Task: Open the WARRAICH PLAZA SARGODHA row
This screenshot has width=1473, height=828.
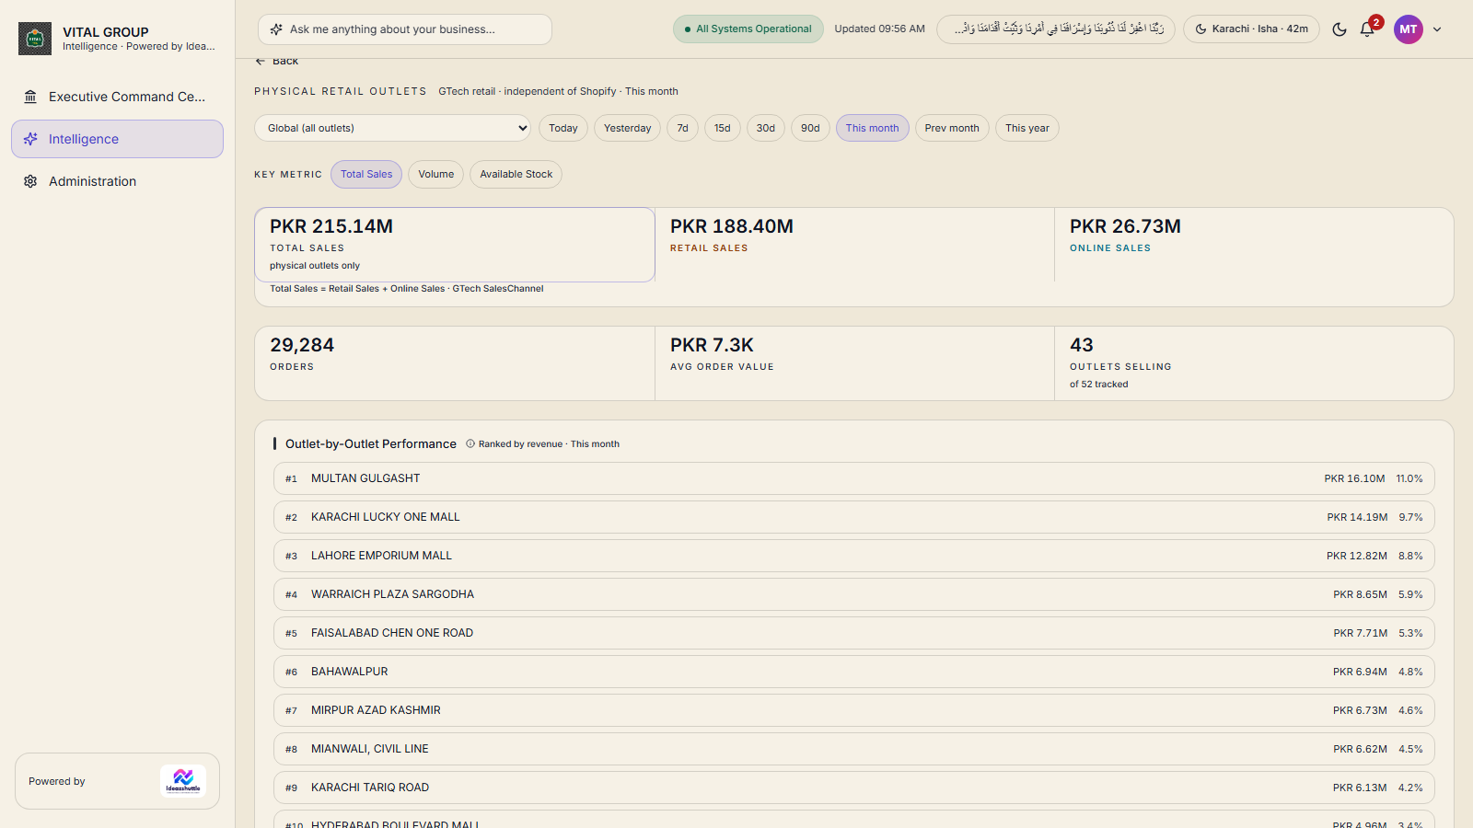Action: coord(854,594)
